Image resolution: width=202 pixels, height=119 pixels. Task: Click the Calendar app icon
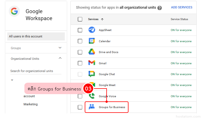92,41
